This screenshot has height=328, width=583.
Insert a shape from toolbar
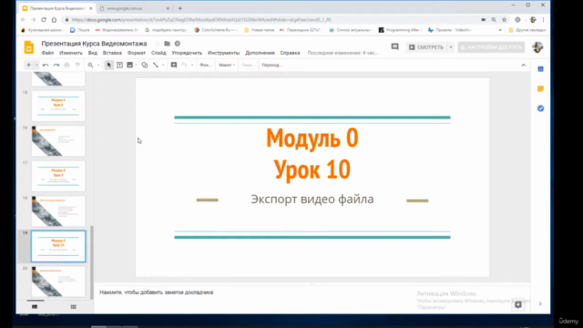145,65
